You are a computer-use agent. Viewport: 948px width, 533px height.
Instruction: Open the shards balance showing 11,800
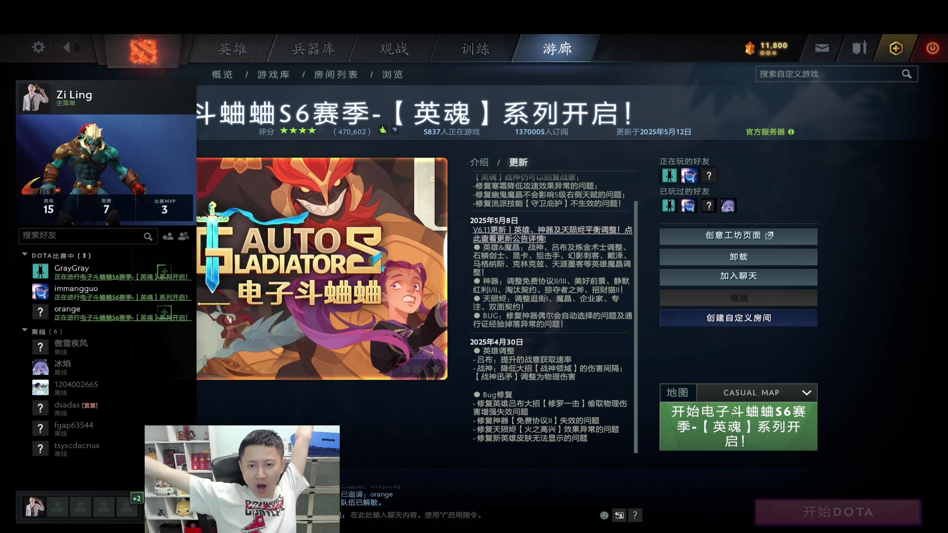click(x=766, y=48)
